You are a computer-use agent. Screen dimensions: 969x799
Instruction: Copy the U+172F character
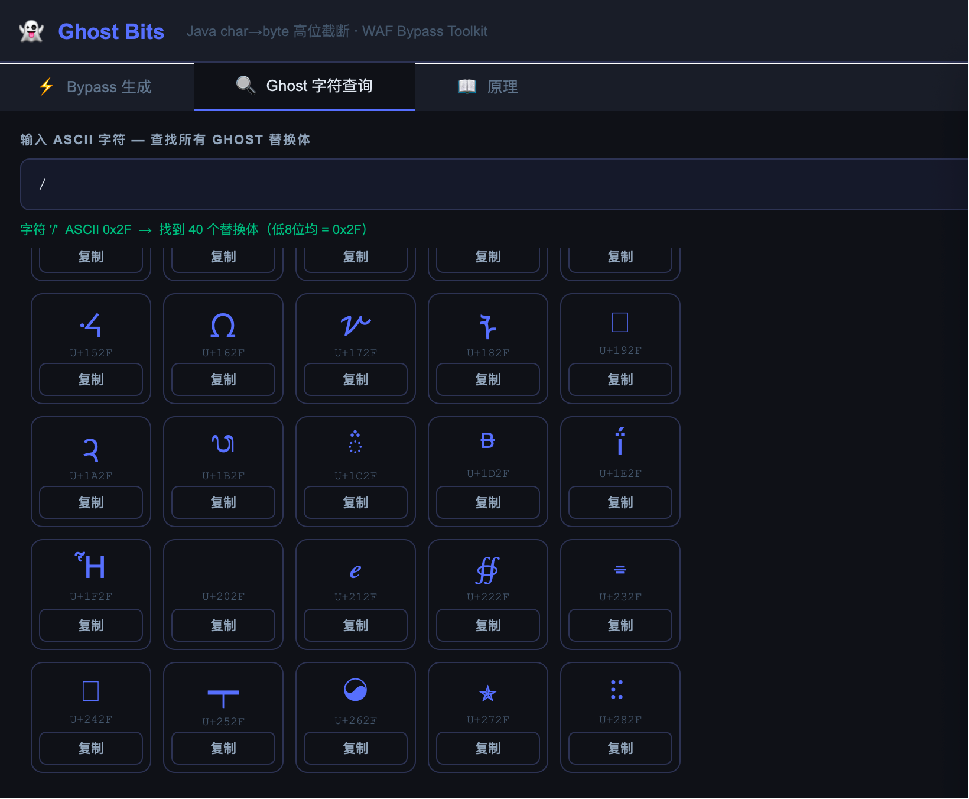356,379
